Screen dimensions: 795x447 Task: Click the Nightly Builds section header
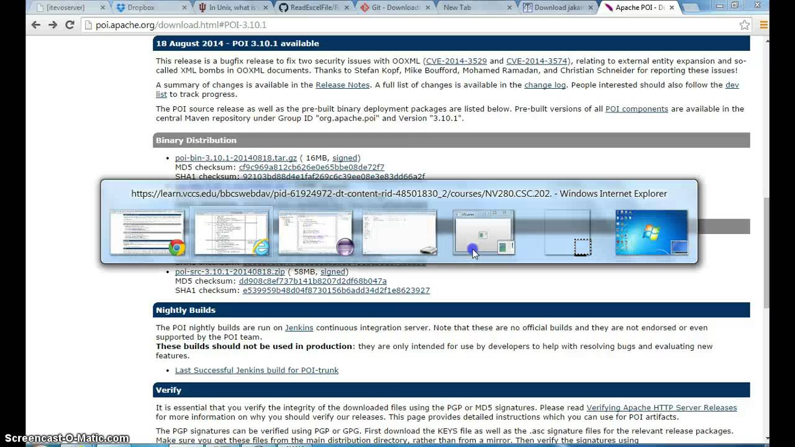452,310
